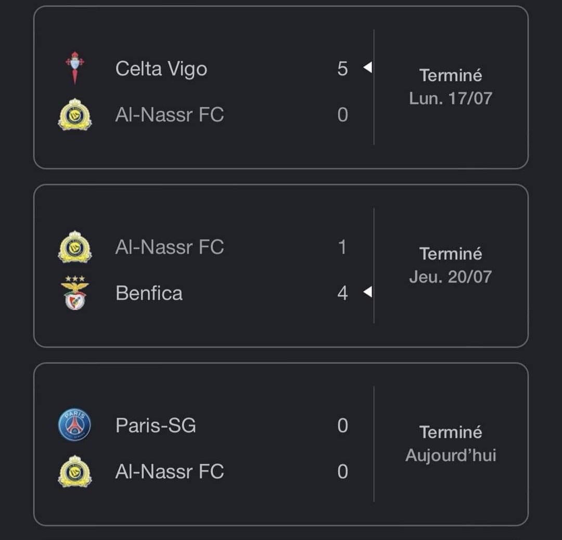Select the Jeu. 20/07 match date
This screenshot has width=562, height=540.
pos(451,276)
